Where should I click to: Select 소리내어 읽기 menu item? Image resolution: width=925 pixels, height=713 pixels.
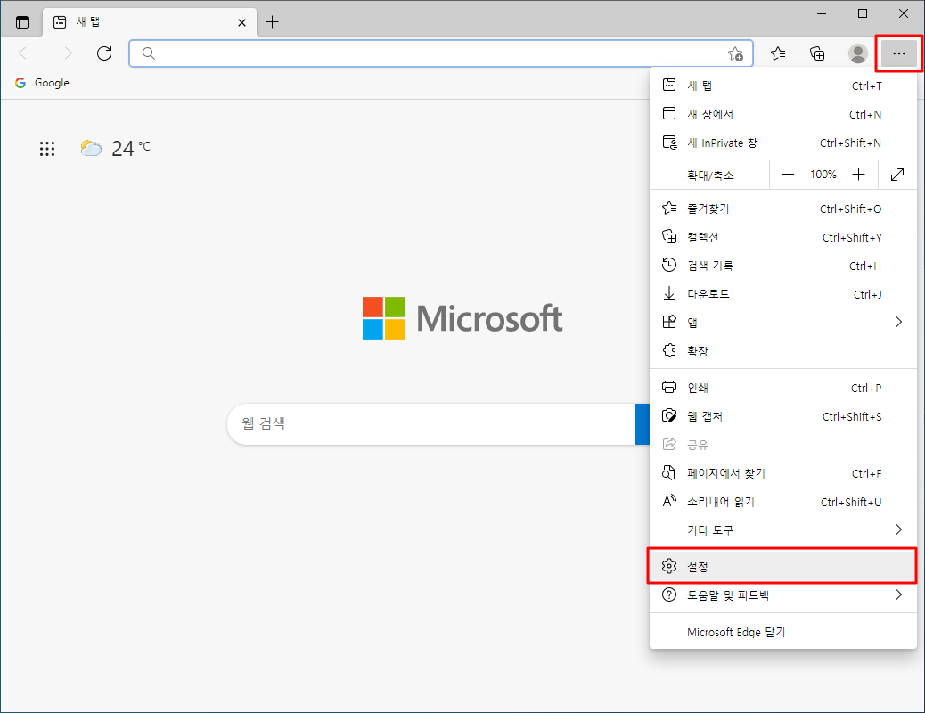(782, 502)
